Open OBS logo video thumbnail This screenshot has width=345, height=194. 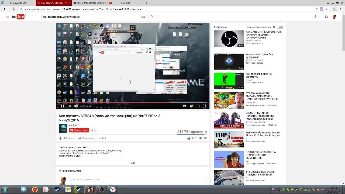229,39
